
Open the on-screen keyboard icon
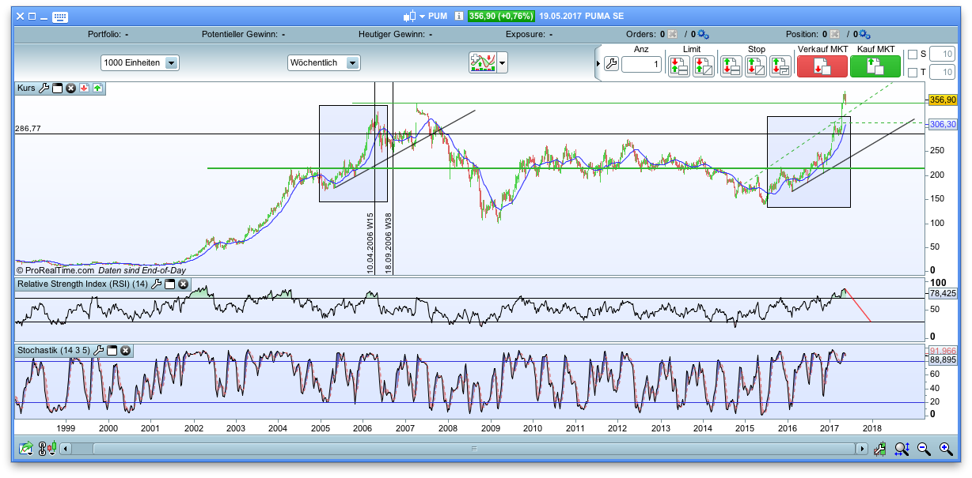click(x=59, y=17)
